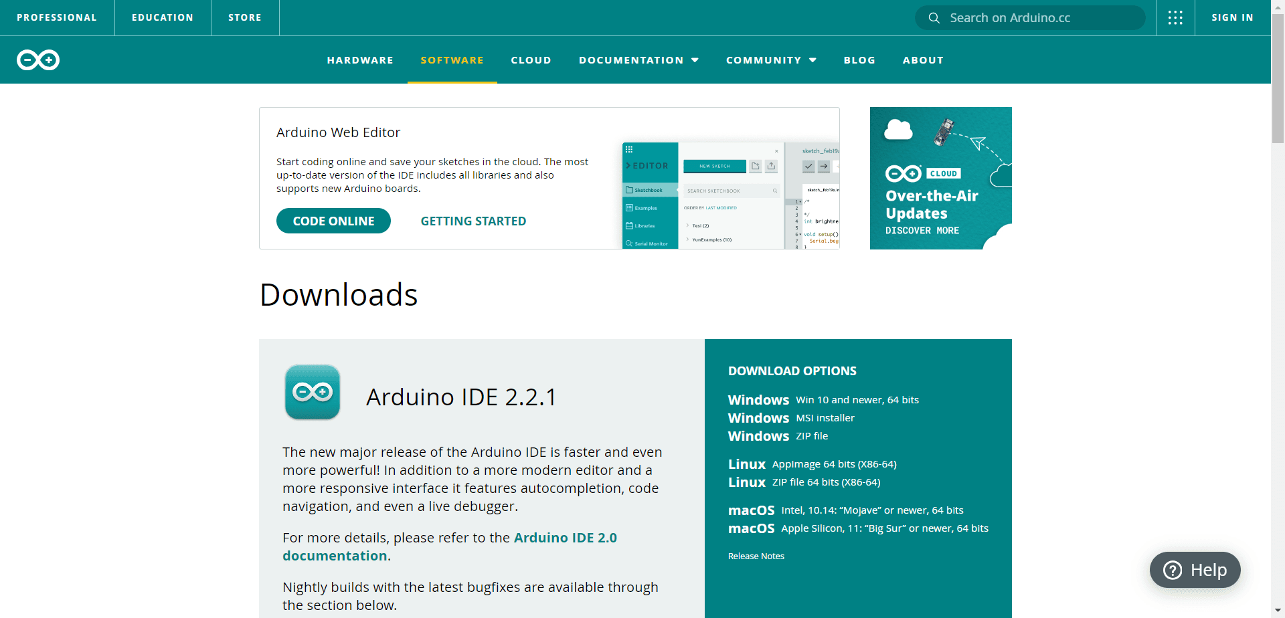Click the Arduino Cloud logo in banner
The image size is (1285, 618).
[923, 174]
